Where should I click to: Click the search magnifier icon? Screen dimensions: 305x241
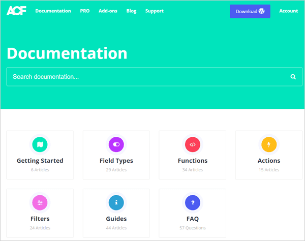[x=293, y=77]
